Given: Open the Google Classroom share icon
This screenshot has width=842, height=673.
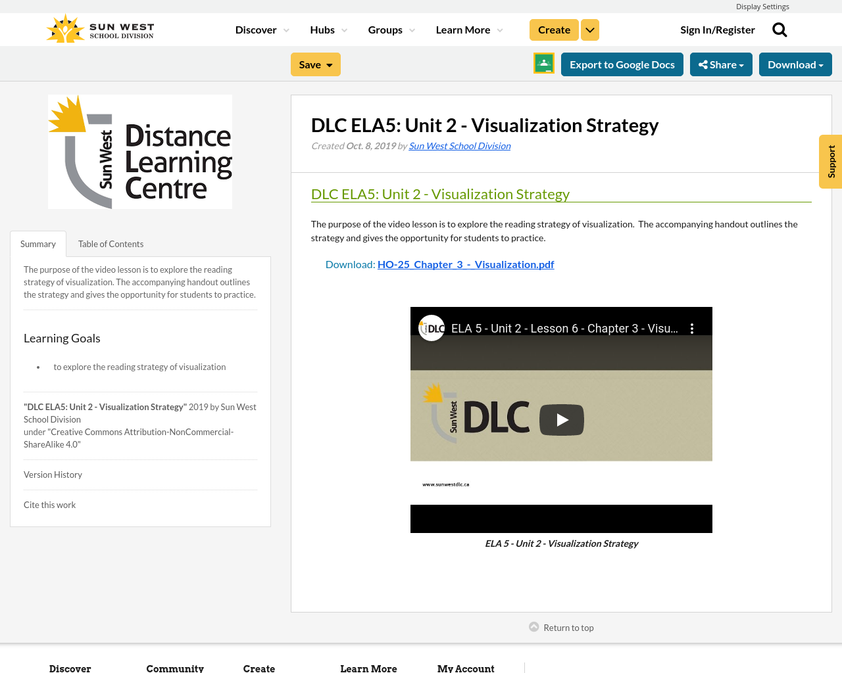Looking at the screenshot, I should tap(542, 63).
